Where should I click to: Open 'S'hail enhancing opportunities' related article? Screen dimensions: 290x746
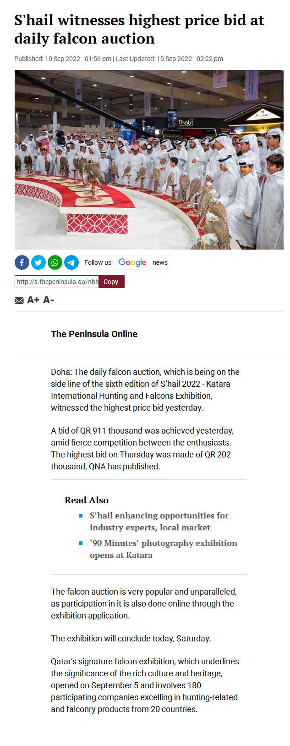[159, 521]
